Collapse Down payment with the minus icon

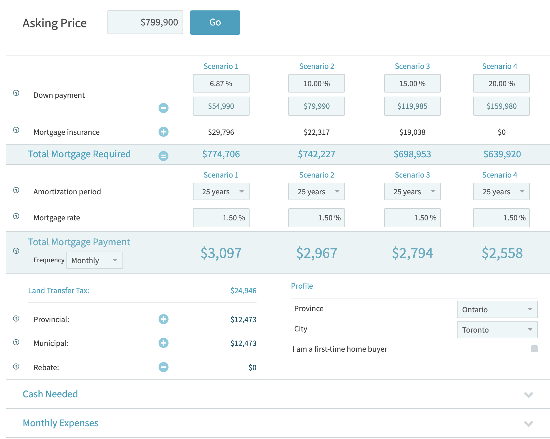tap(163, 108)
